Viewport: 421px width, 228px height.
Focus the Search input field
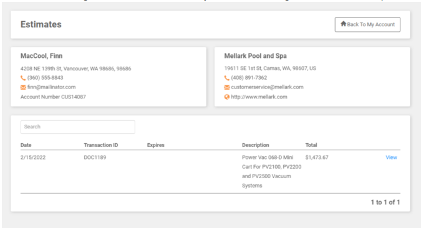point(78,127)
